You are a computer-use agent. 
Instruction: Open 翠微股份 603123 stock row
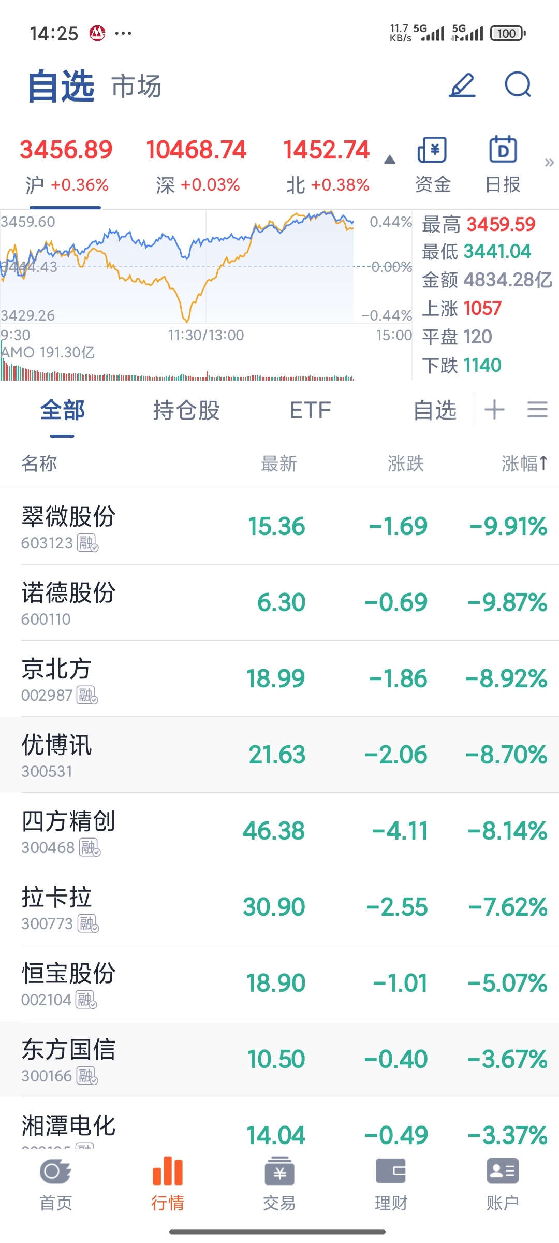pyautogui.click(x=279, y=526)
